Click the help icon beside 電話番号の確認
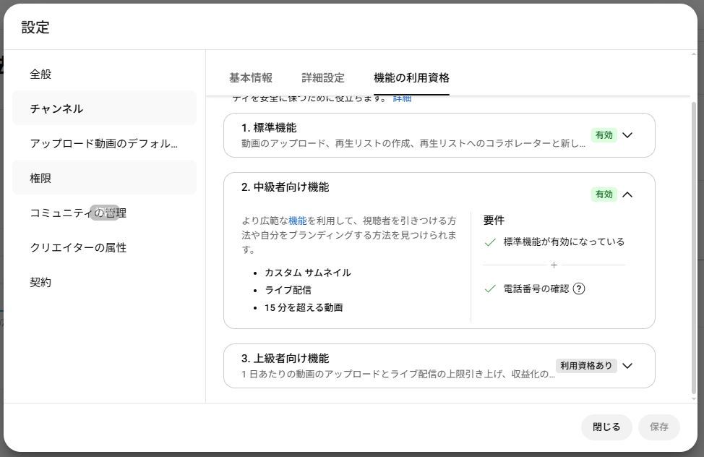The width and height of the screenshot is (704, 457). pos(578,289)
